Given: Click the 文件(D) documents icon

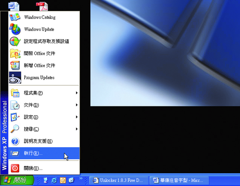Looking at the screenshot, I should coord(15,105).
